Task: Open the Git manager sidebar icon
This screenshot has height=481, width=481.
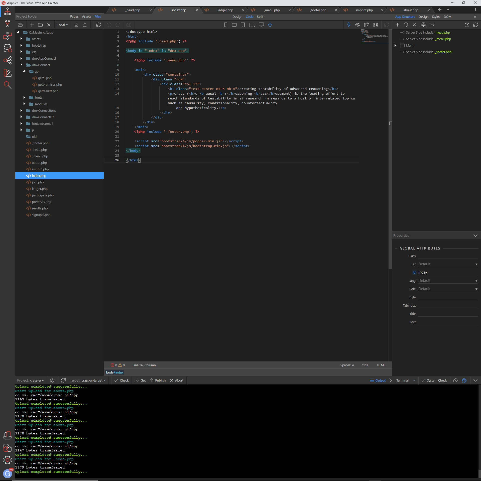Action: (x=8, y=24)
